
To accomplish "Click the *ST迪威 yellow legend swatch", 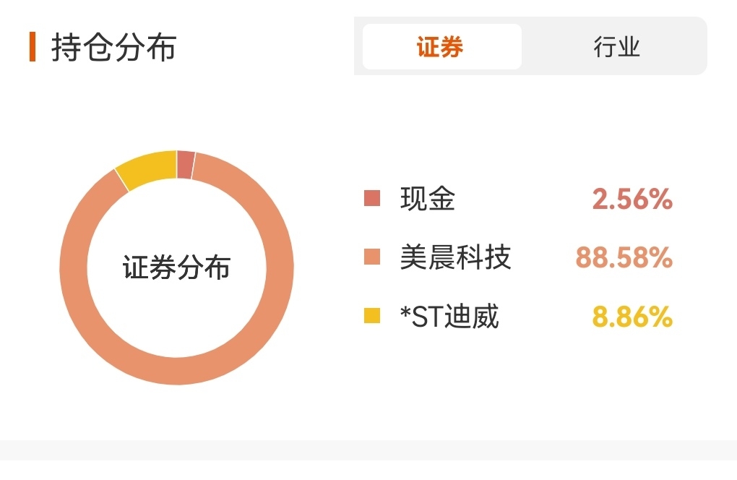I will (372, 315).
